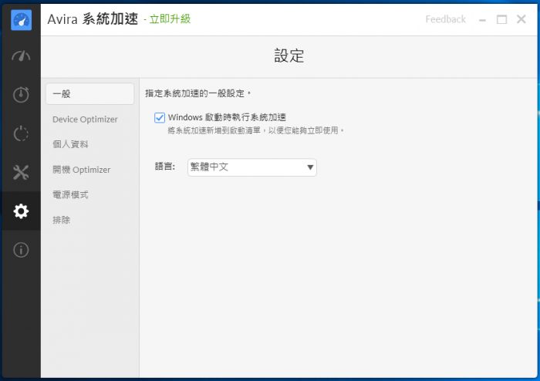Switch to 電源模式 settings tab

(x=71, y=195)
